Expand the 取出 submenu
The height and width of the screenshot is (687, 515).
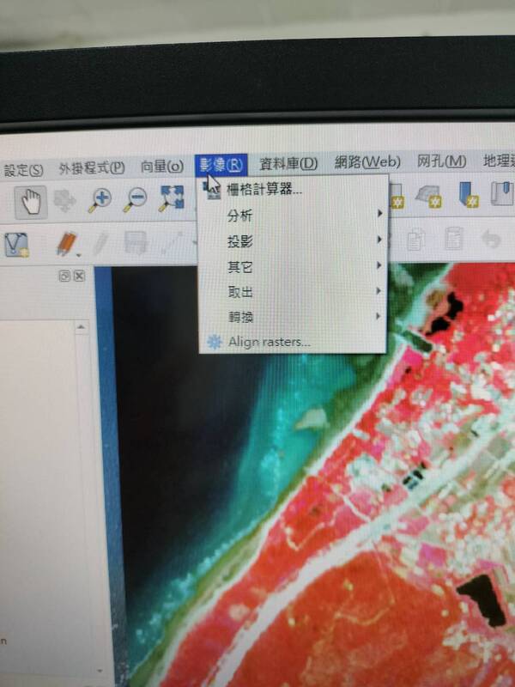click(x=240, y=291)
